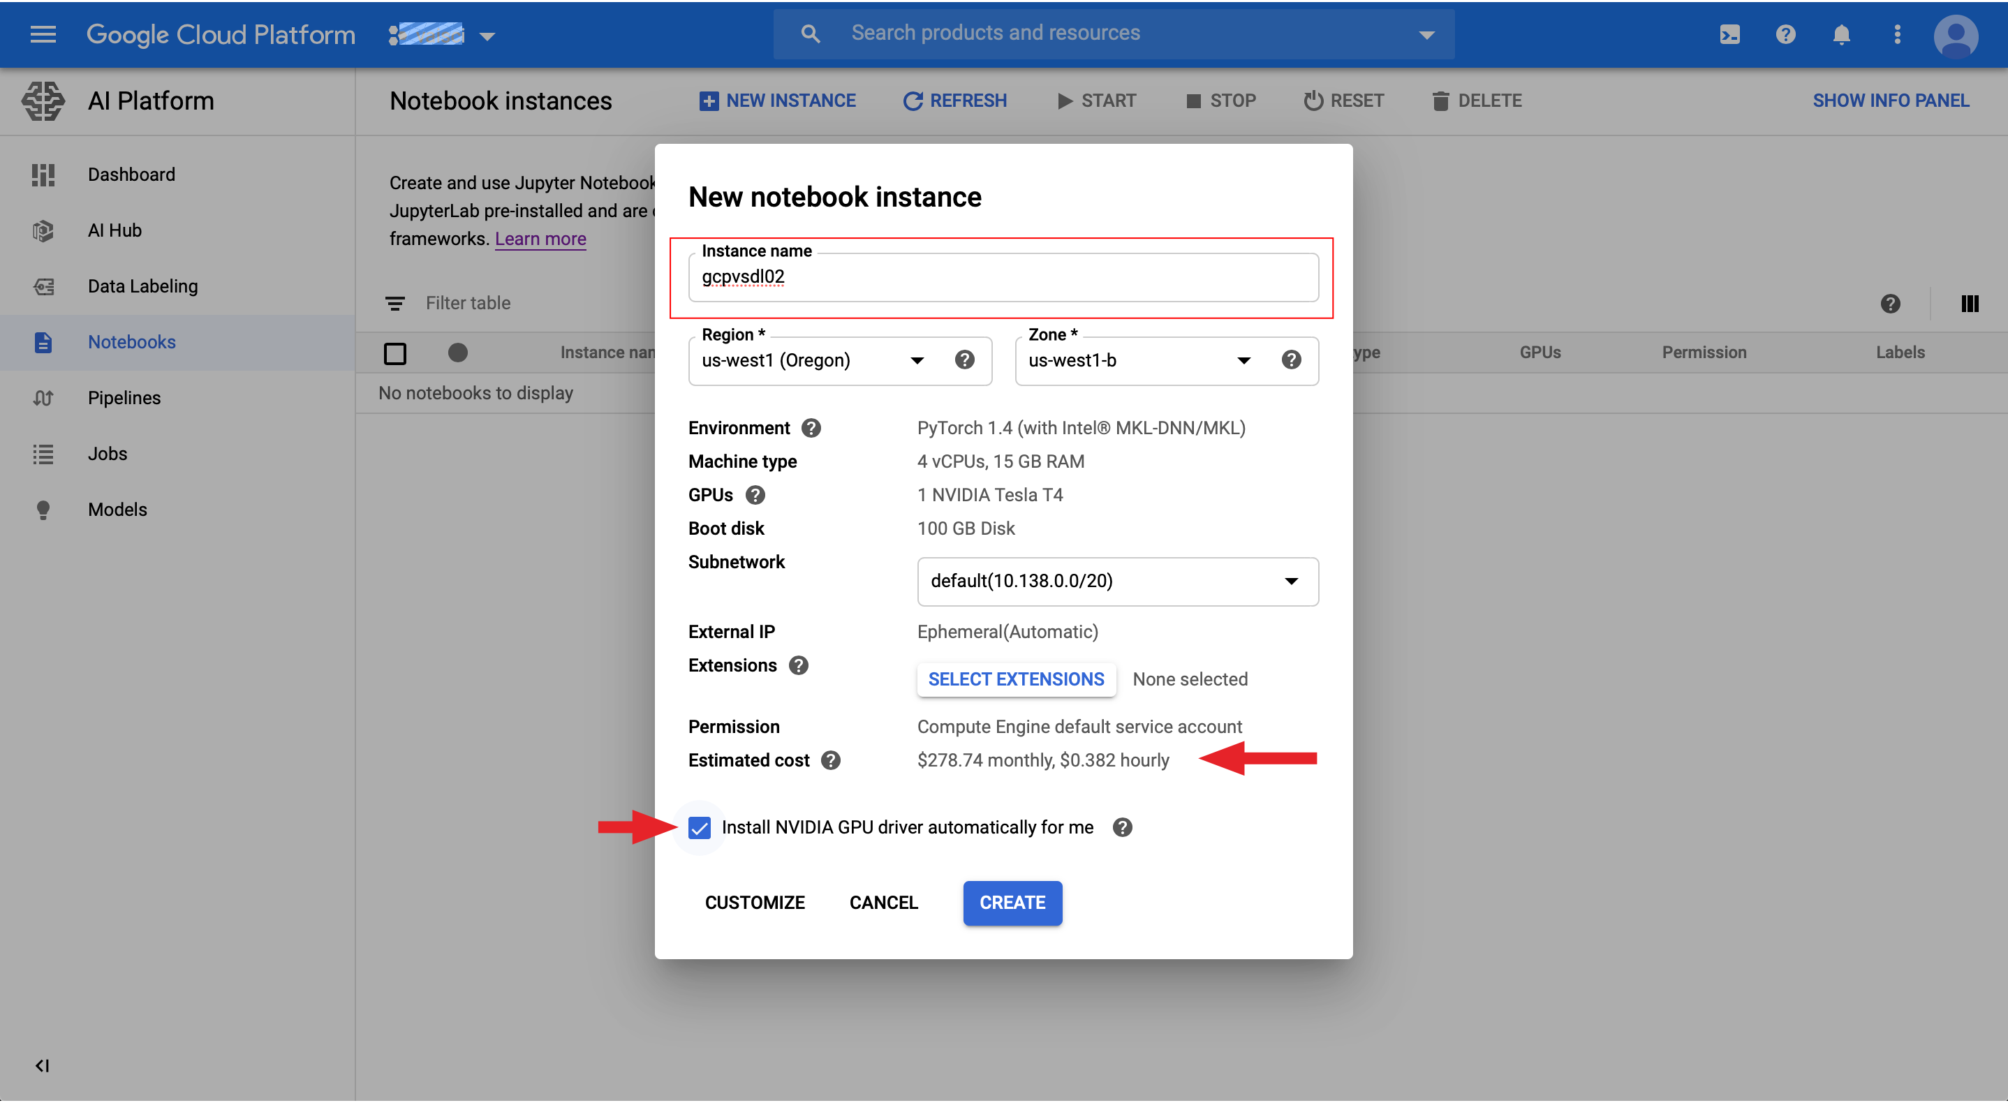The image size is (2008, 1103).
Task: Open the user account avatar
Action: tap(1956, 35)
